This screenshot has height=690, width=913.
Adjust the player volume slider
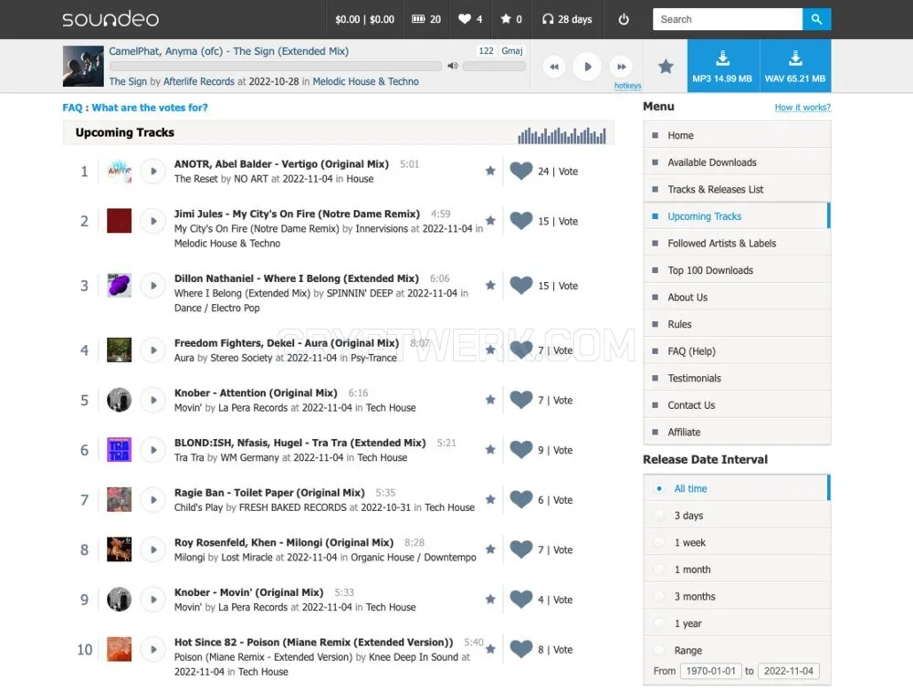(x=494, y=66)
